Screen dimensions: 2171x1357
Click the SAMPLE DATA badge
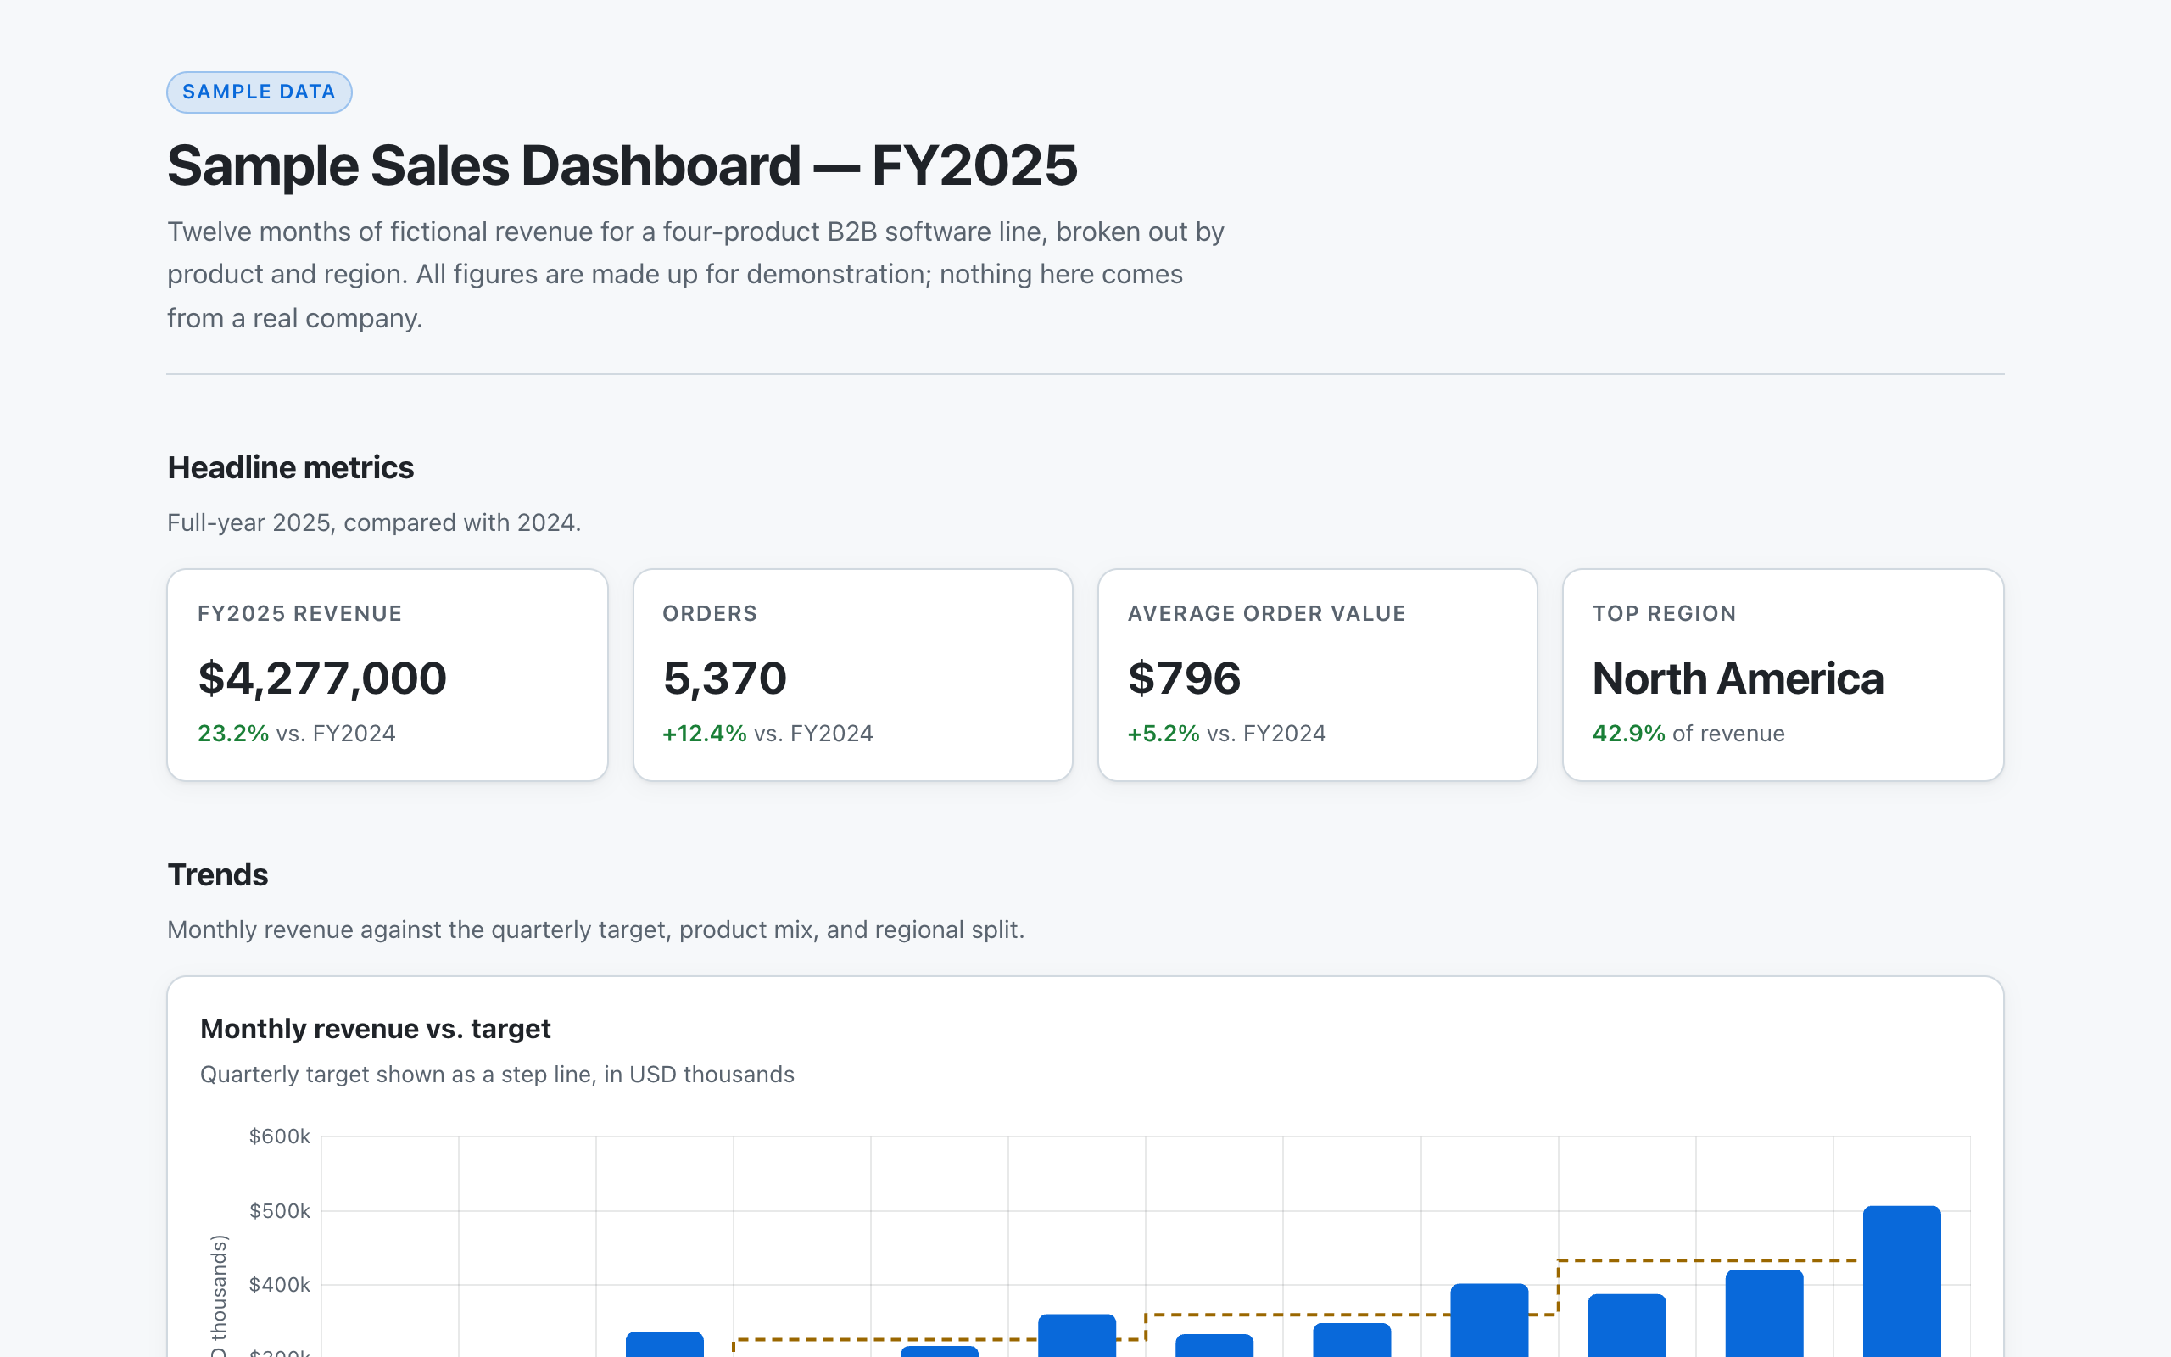point(259,92)
